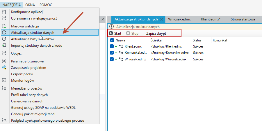The width and height of the screenshot is (262, 131).
Task: Click the info icon in the yellow banner
Action: coord(111,27)
